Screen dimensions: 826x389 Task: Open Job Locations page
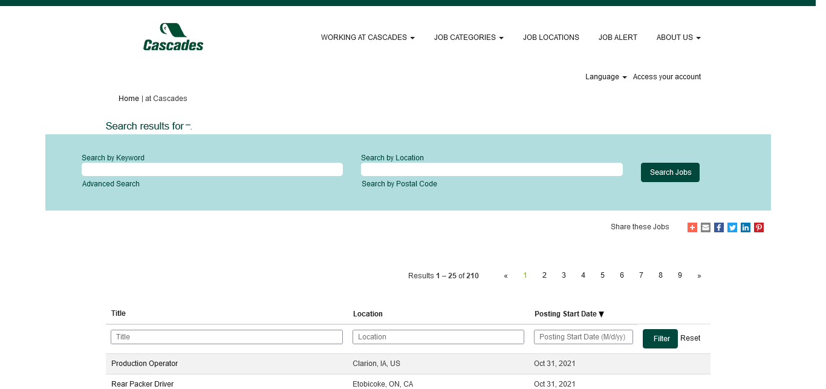coord(551,38)
